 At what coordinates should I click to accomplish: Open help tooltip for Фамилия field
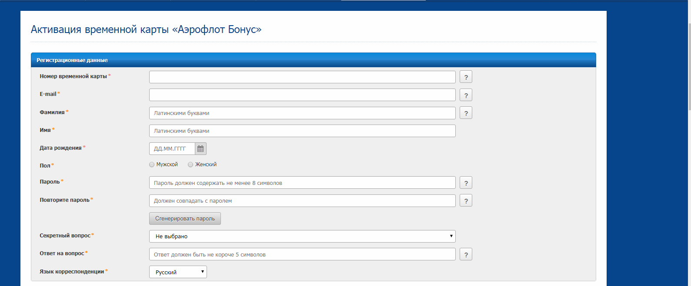466,113
